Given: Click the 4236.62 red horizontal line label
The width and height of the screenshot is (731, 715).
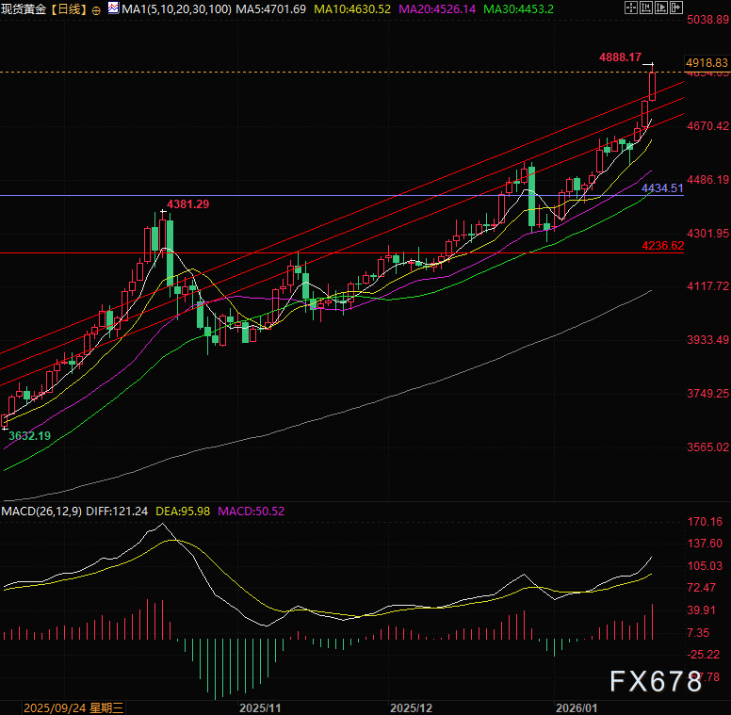Looking at the screenshot, I should [x=662, y=245].
